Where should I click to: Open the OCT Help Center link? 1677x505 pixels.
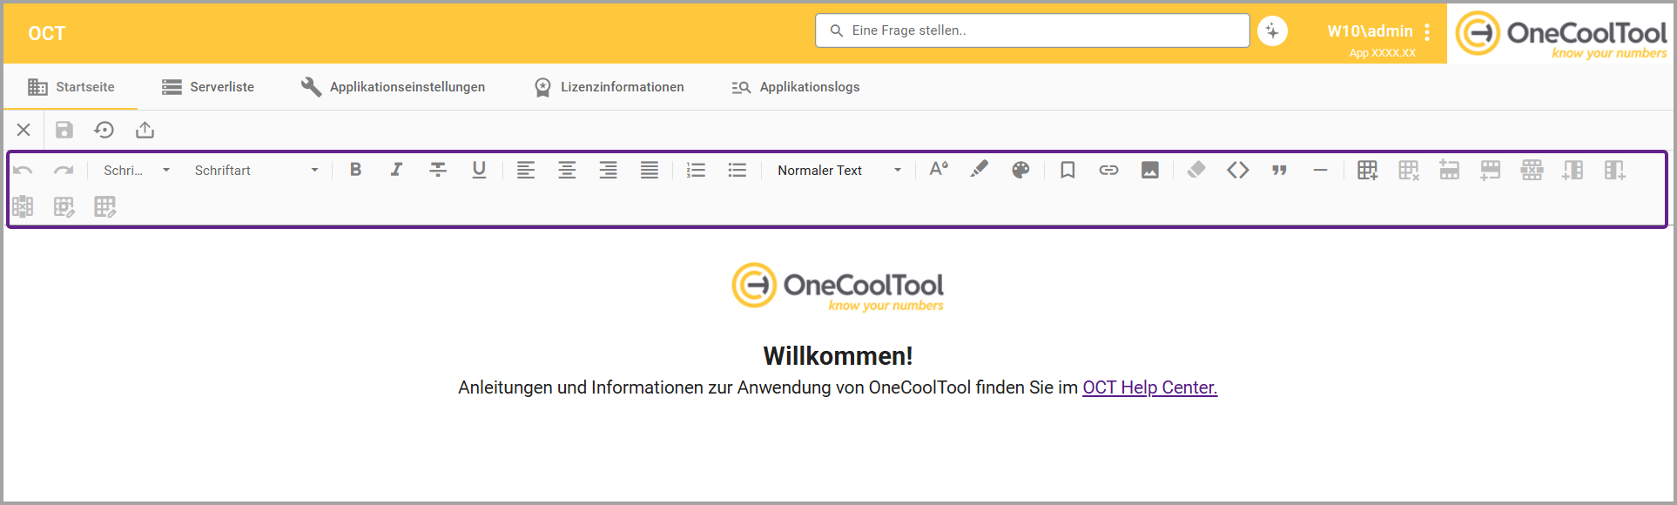click(1149, 387)
